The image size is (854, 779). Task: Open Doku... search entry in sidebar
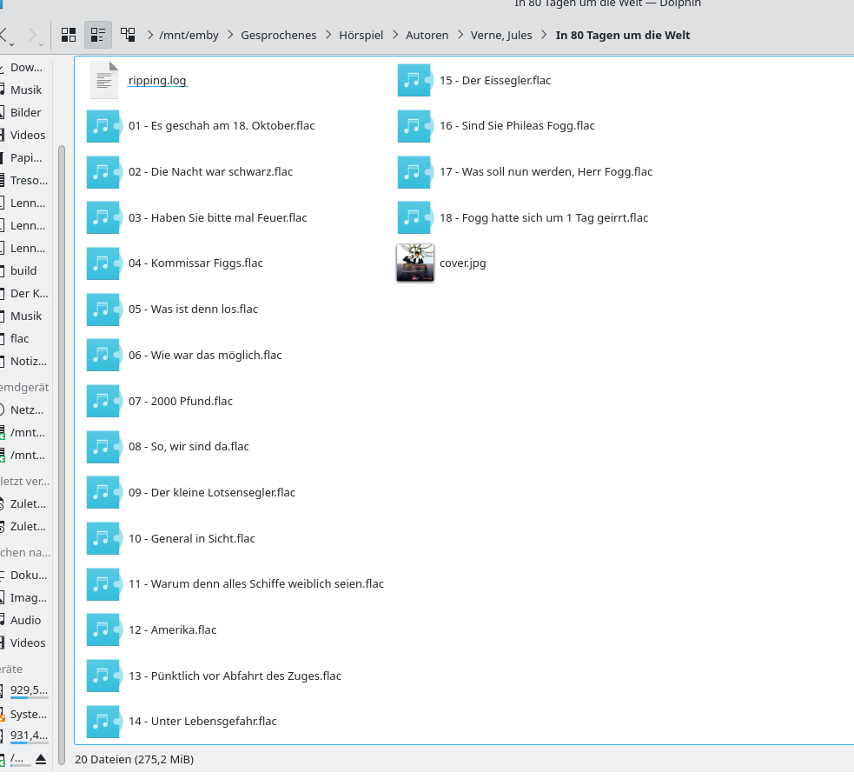(x=25, y=575)
